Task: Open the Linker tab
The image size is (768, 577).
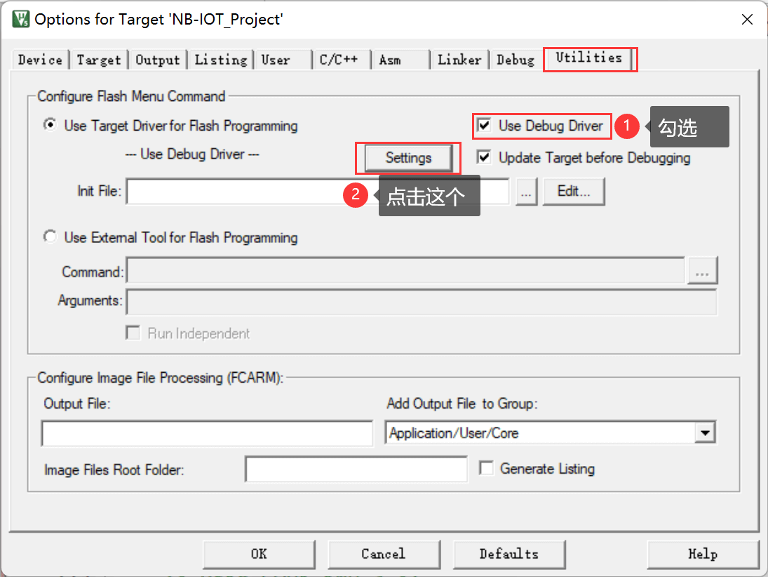Action: coord(459,60)
